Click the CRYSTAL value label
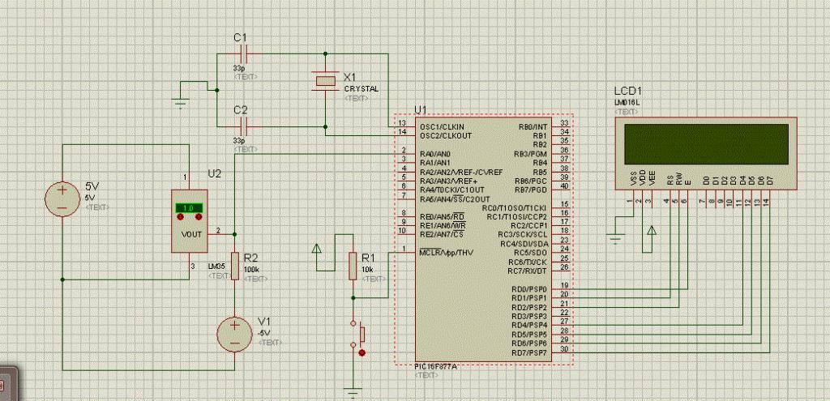 coord(362,89)
